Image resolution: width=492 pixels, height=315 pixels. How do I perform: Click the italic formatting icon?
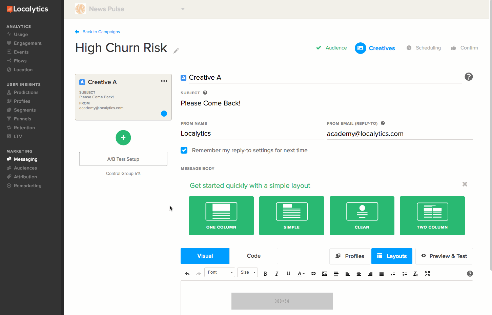point(277,274)
